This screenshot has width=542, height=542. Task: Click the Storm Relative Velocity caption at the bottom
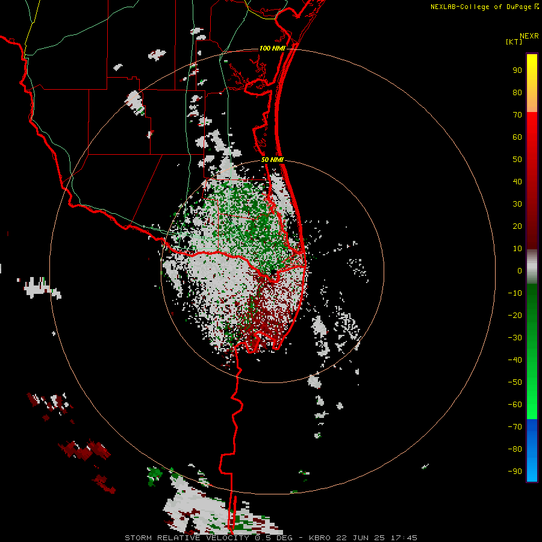point(270,538)
